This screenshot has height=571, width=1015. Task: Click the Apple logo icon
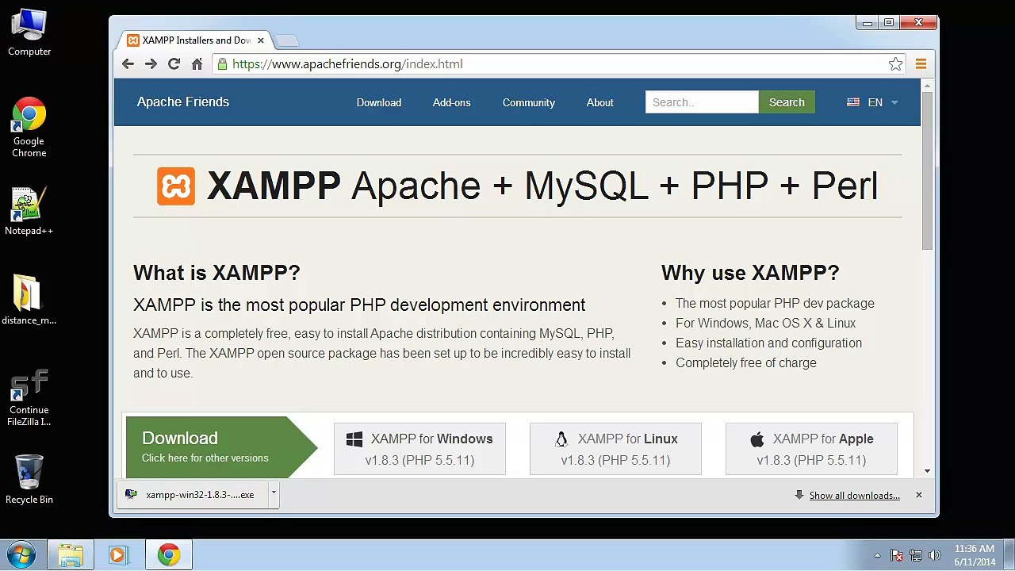pyautogui.click(x=757, y=439)
